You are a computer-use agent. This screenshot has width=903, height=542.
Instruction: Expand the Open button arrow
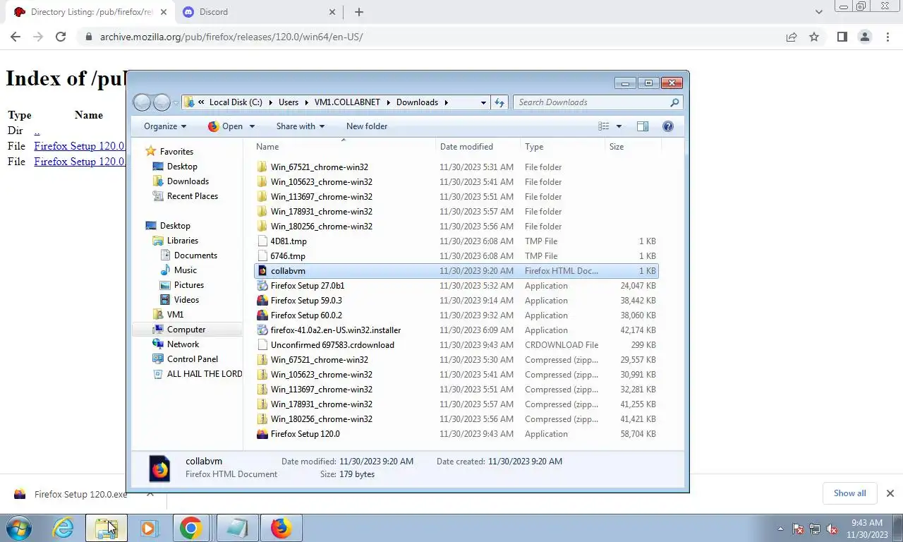click(x=252, y=126)
